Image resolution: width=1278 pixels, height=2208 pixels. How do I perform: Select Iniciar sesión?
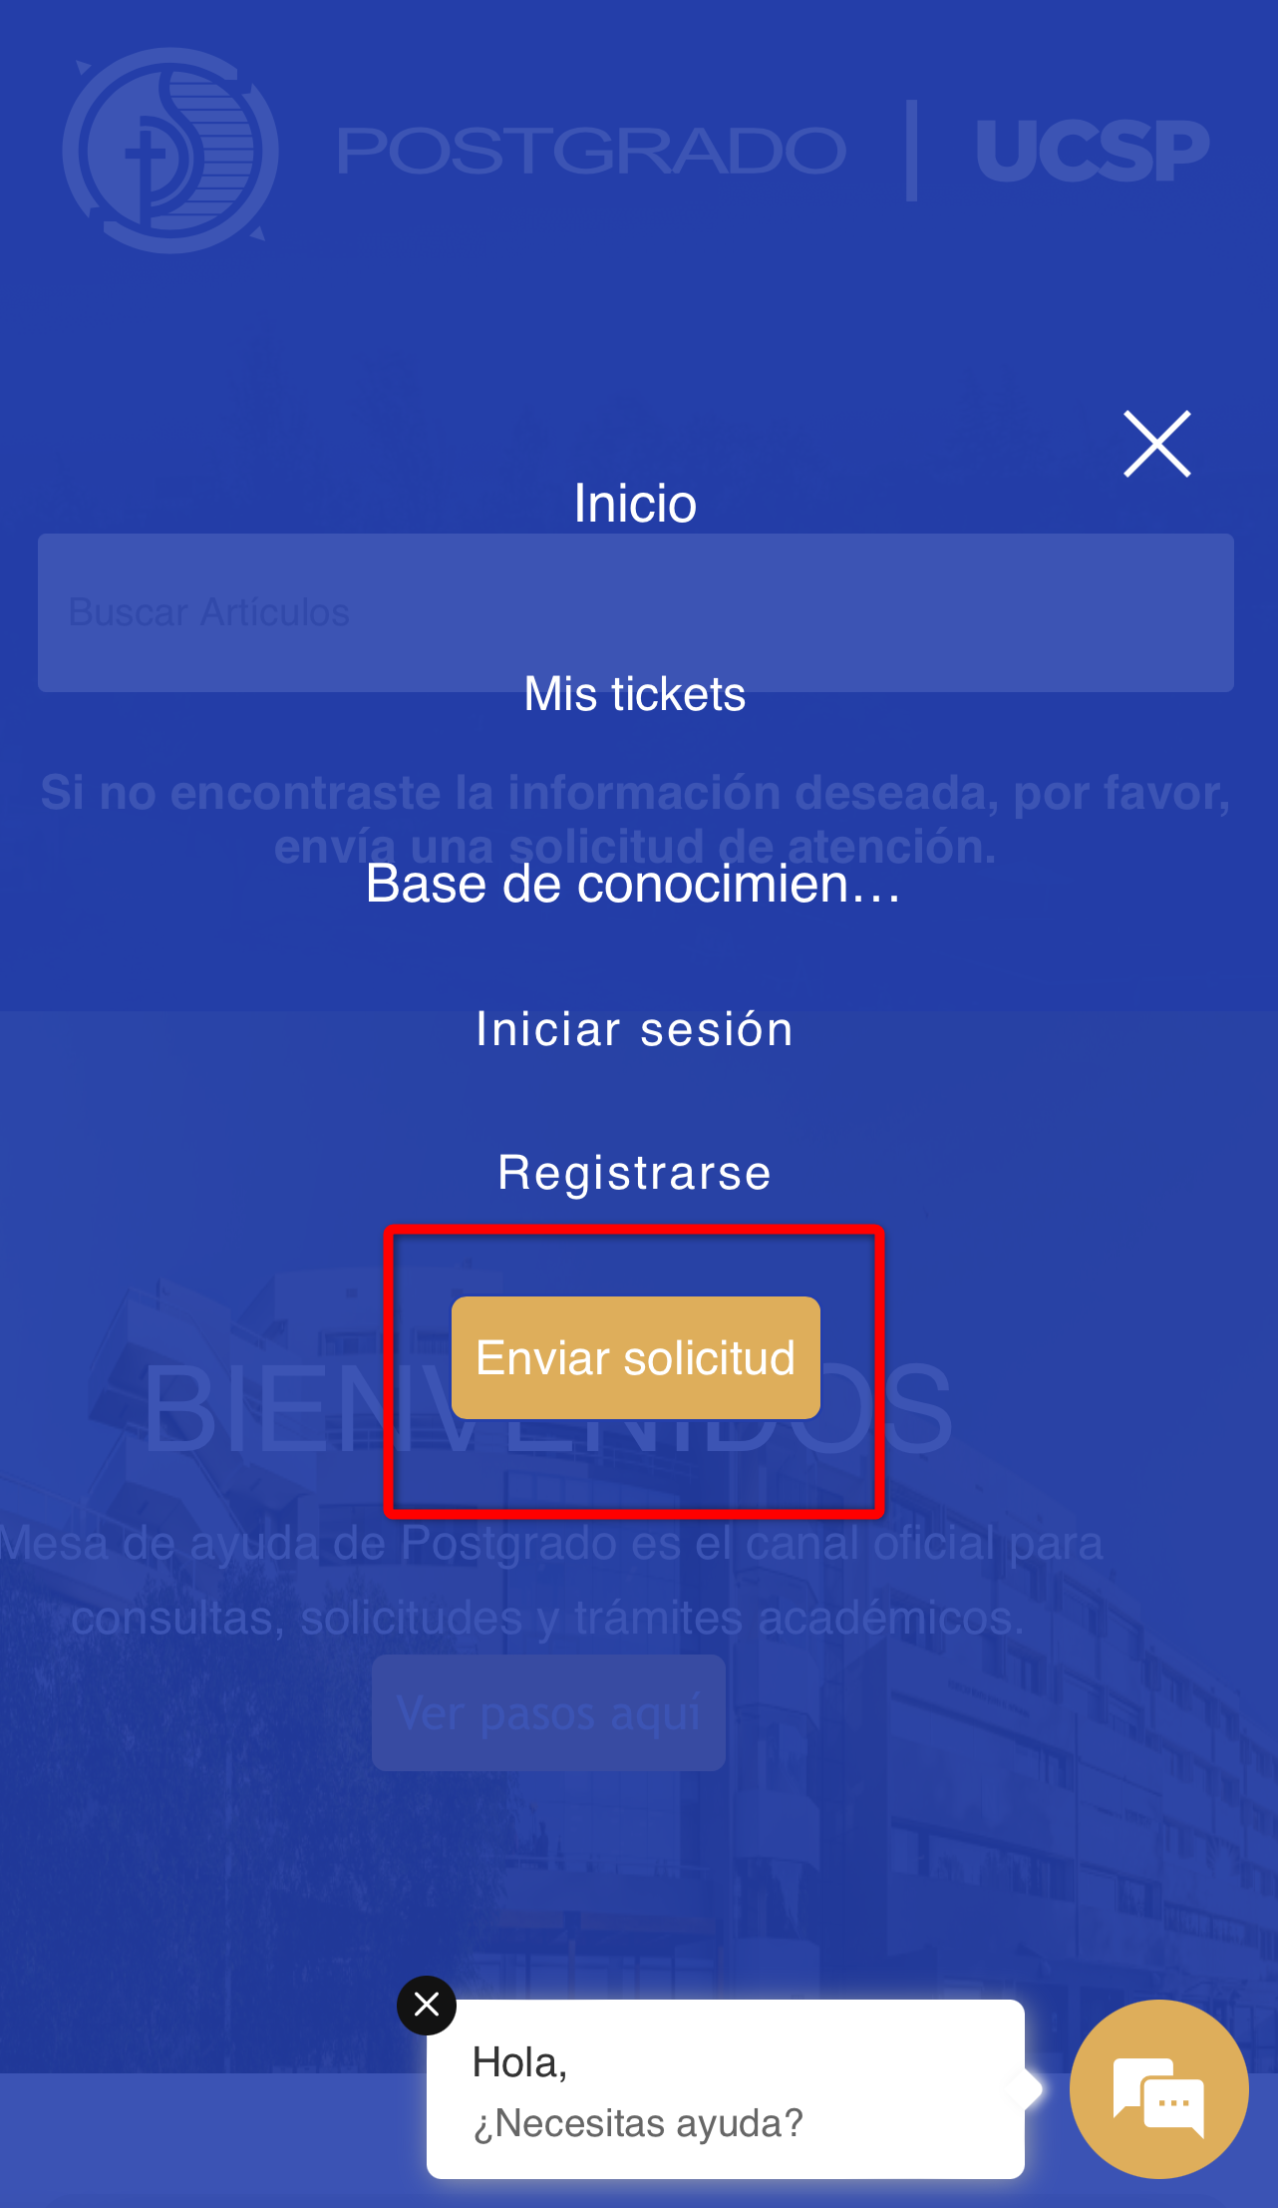click(635, 1029)
